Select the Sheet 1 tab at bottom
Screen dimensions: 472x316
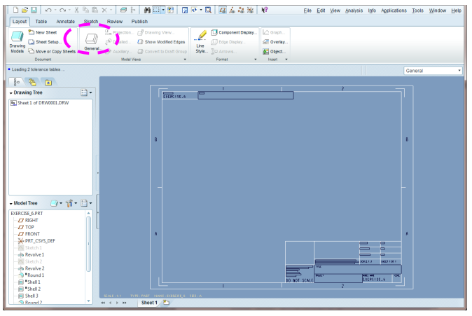[x=149, y=303]
